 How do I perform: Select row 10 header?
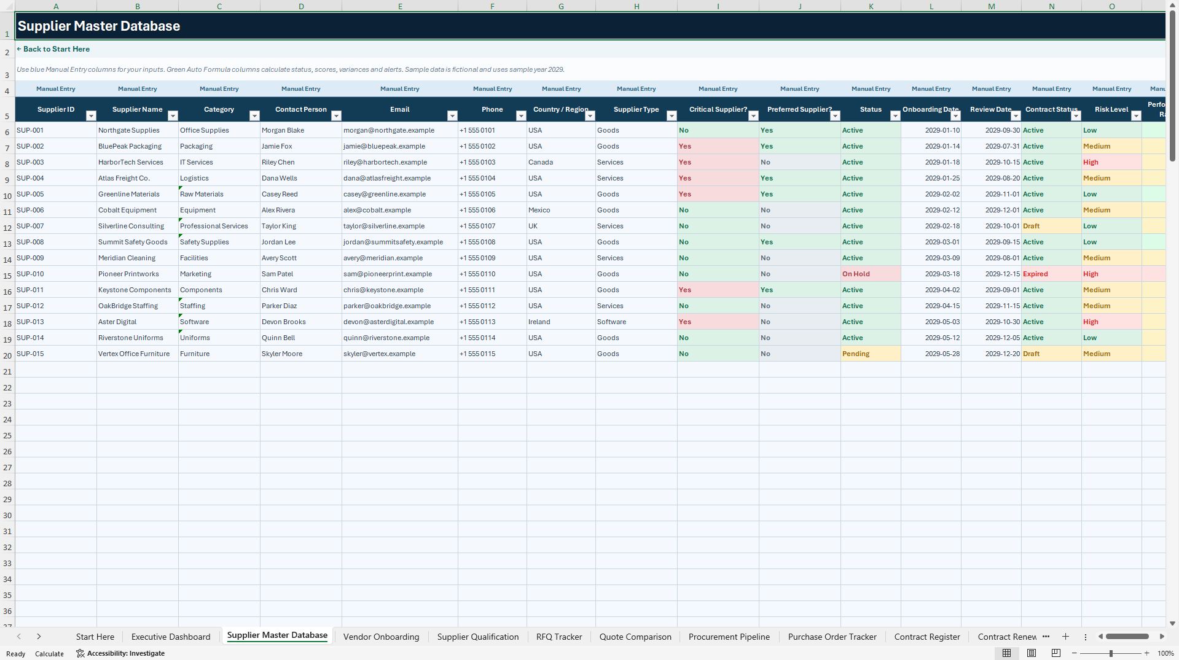point(7,196)
